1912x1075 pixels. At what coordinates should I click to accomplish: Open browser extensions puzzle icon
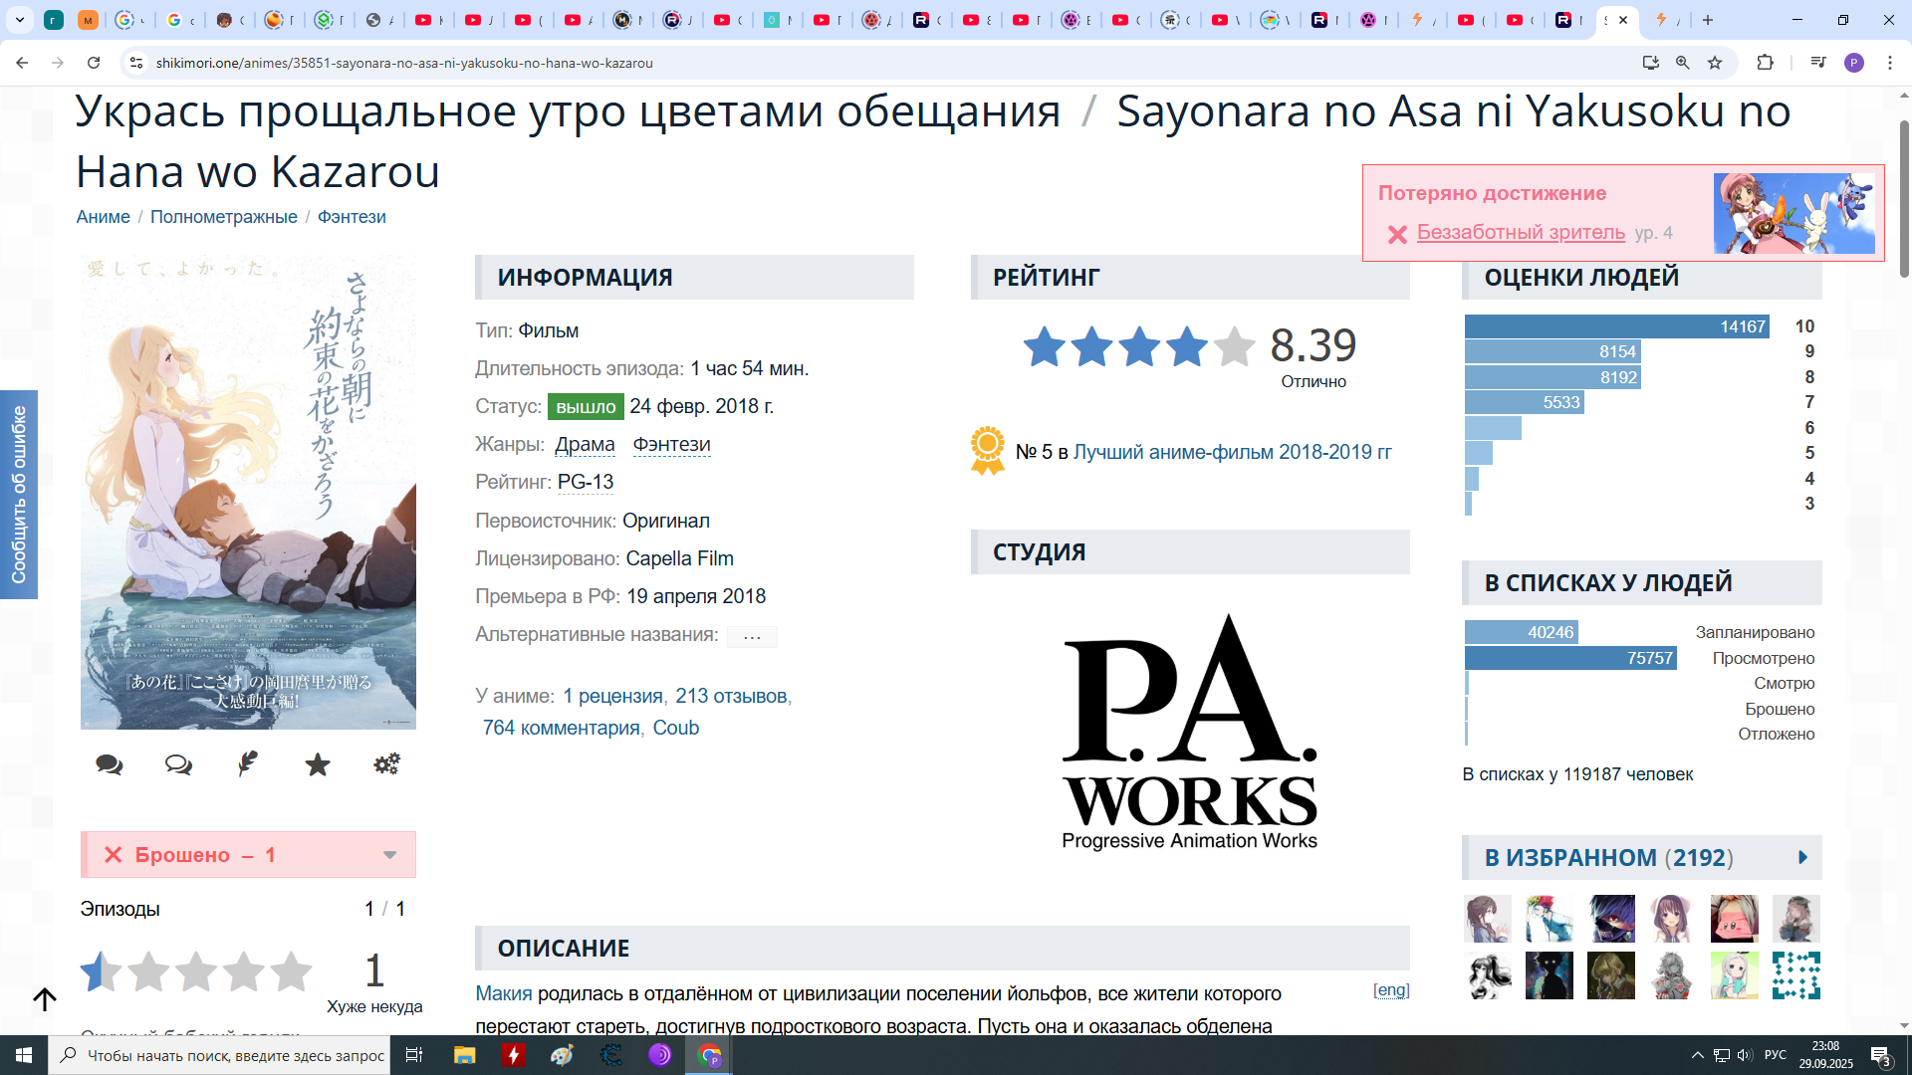pyautogui.click(x=1765, y=63)
